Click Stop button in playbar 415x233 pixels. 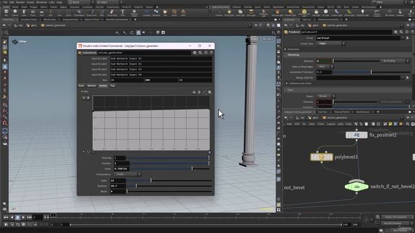pos(18,217)
